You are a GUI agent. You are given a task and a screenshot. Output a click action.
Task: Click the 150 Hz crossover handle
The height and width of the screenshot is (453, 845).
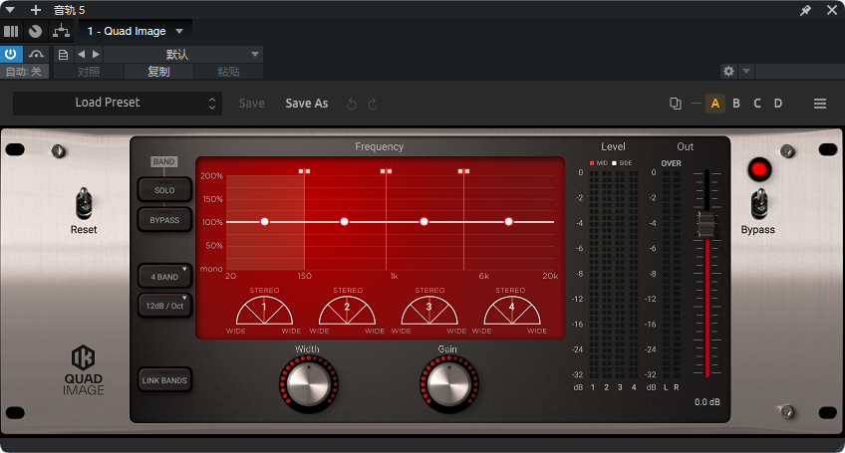click(x=305, y=171)
